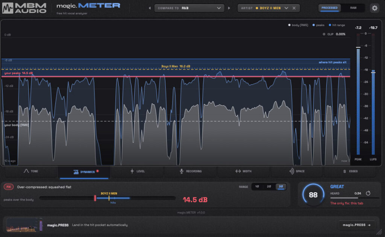This screenshot has height=237, width=385.
Task: Set range to 30
Action: click(x=280, y=187)
